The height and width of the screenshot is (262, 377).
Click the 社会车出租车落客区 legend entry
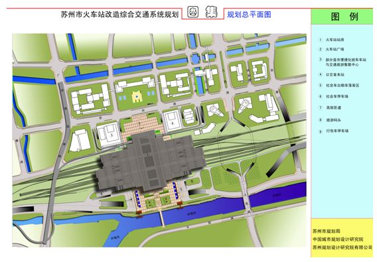coord(342,86)
